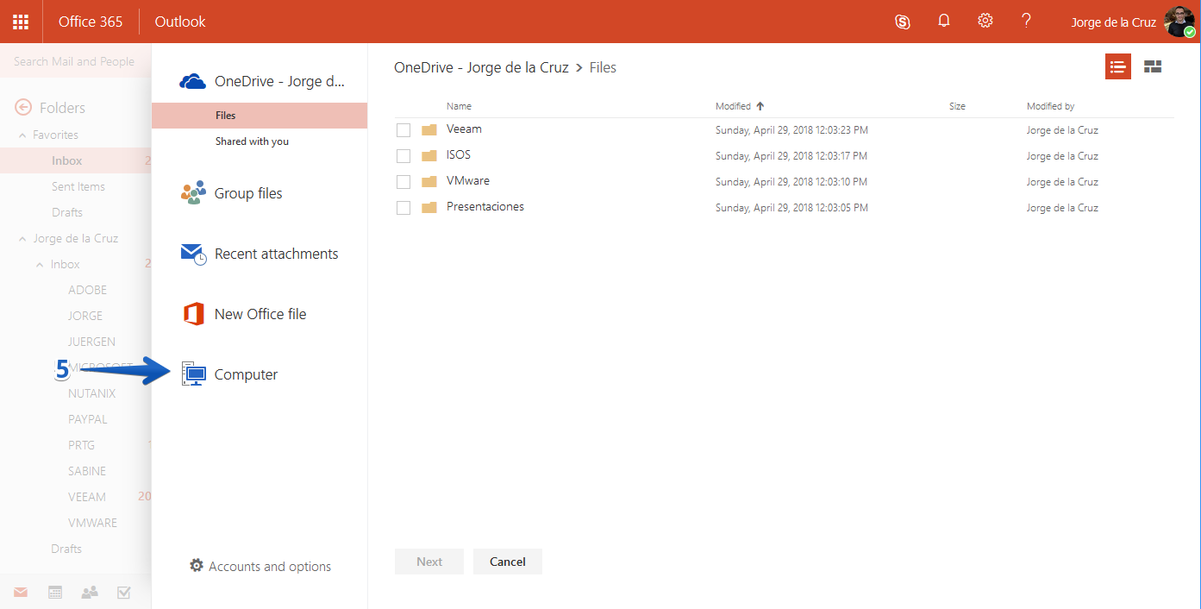Select Shared with you under OneDrive

coord(252,141)
